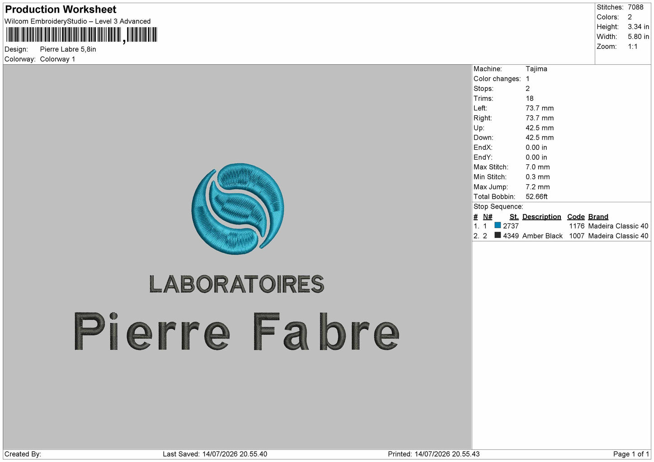The height and width of the screenshot is (462, 654).
Task: Click the Stitches value 7088
Action: 635,7
